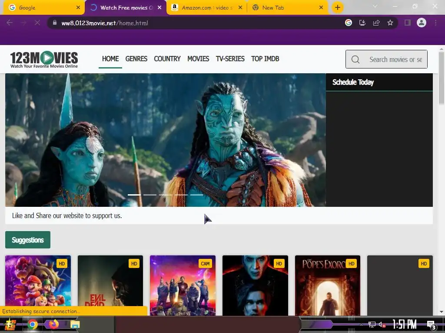Click the share page icon
This screenshot has height=333, width=445.
(x=376, y=23)
